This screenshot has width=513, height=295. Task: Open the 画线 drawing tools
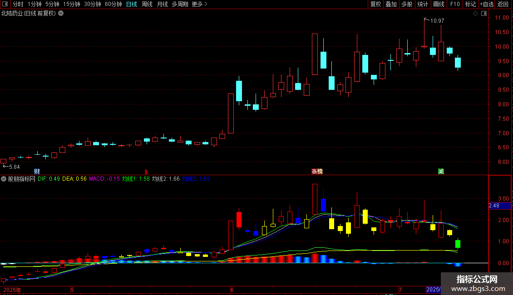click(439, 4)
